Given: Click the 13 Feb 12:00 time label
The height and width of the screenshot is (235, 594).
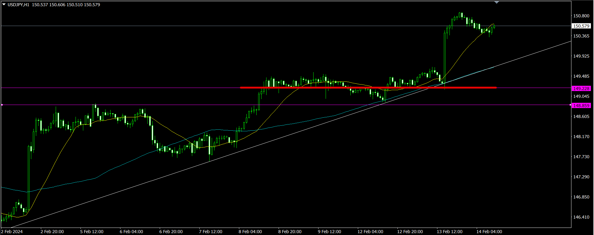Looking at the screenshot, I should coord(450,232).
